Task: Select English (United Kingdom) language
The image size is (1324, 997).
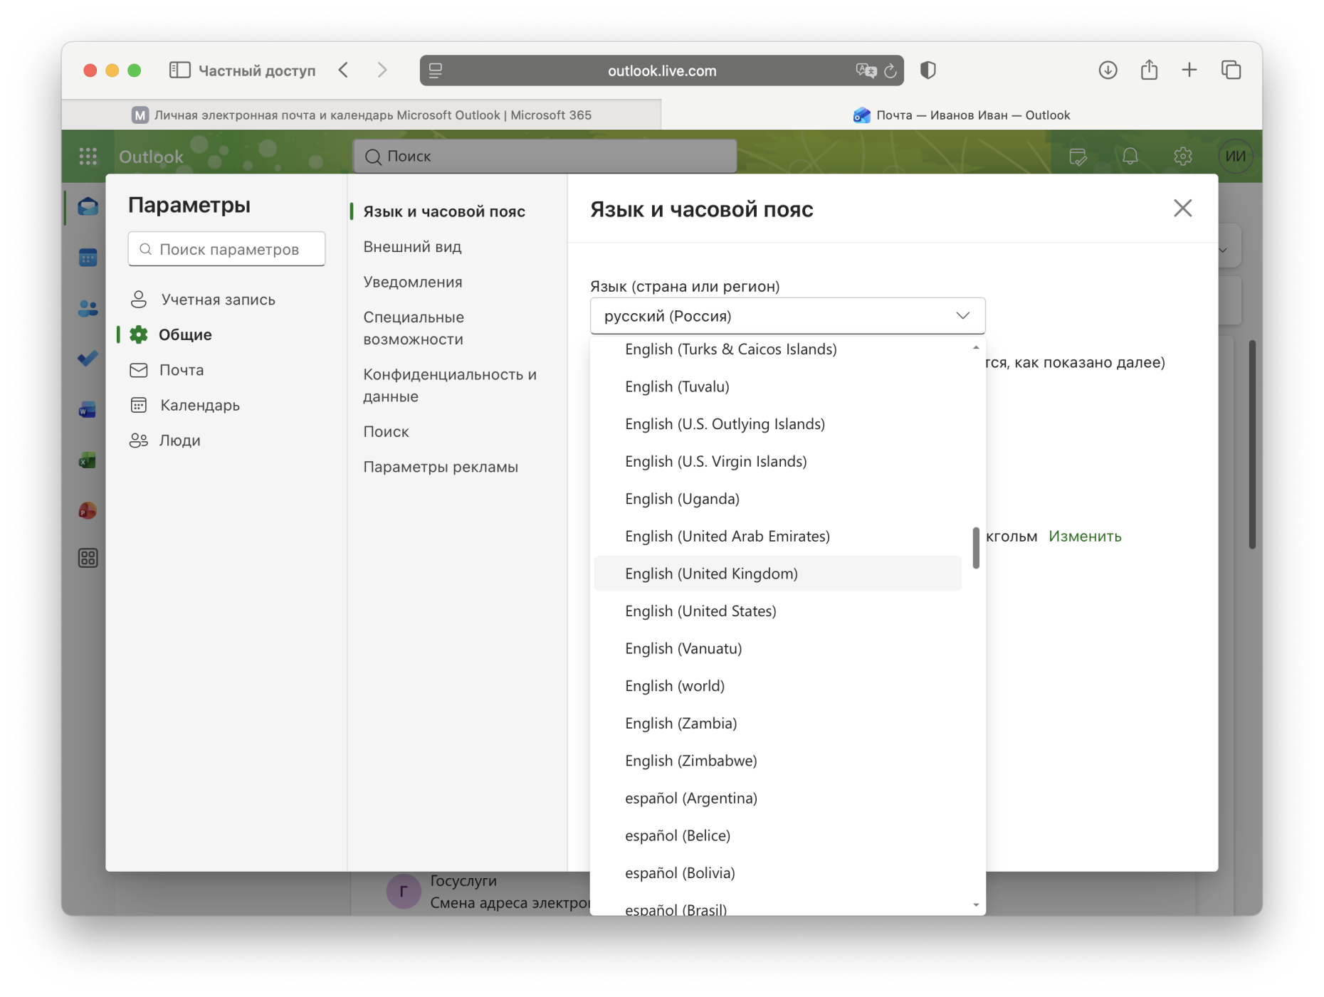Action: (778, 574)
